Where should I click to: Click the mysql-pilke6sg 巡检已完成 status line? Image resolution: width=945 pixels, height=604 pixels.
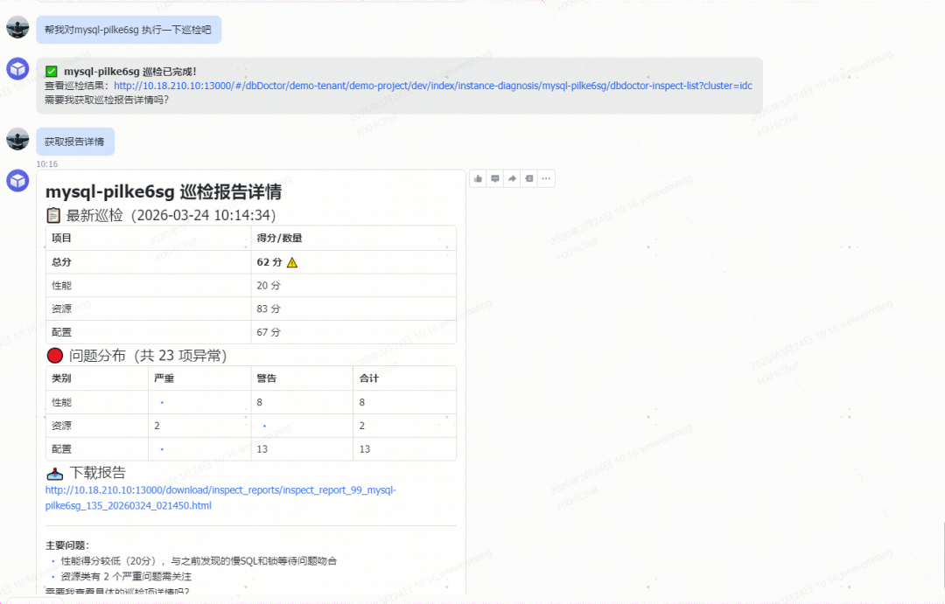point(121,71)
